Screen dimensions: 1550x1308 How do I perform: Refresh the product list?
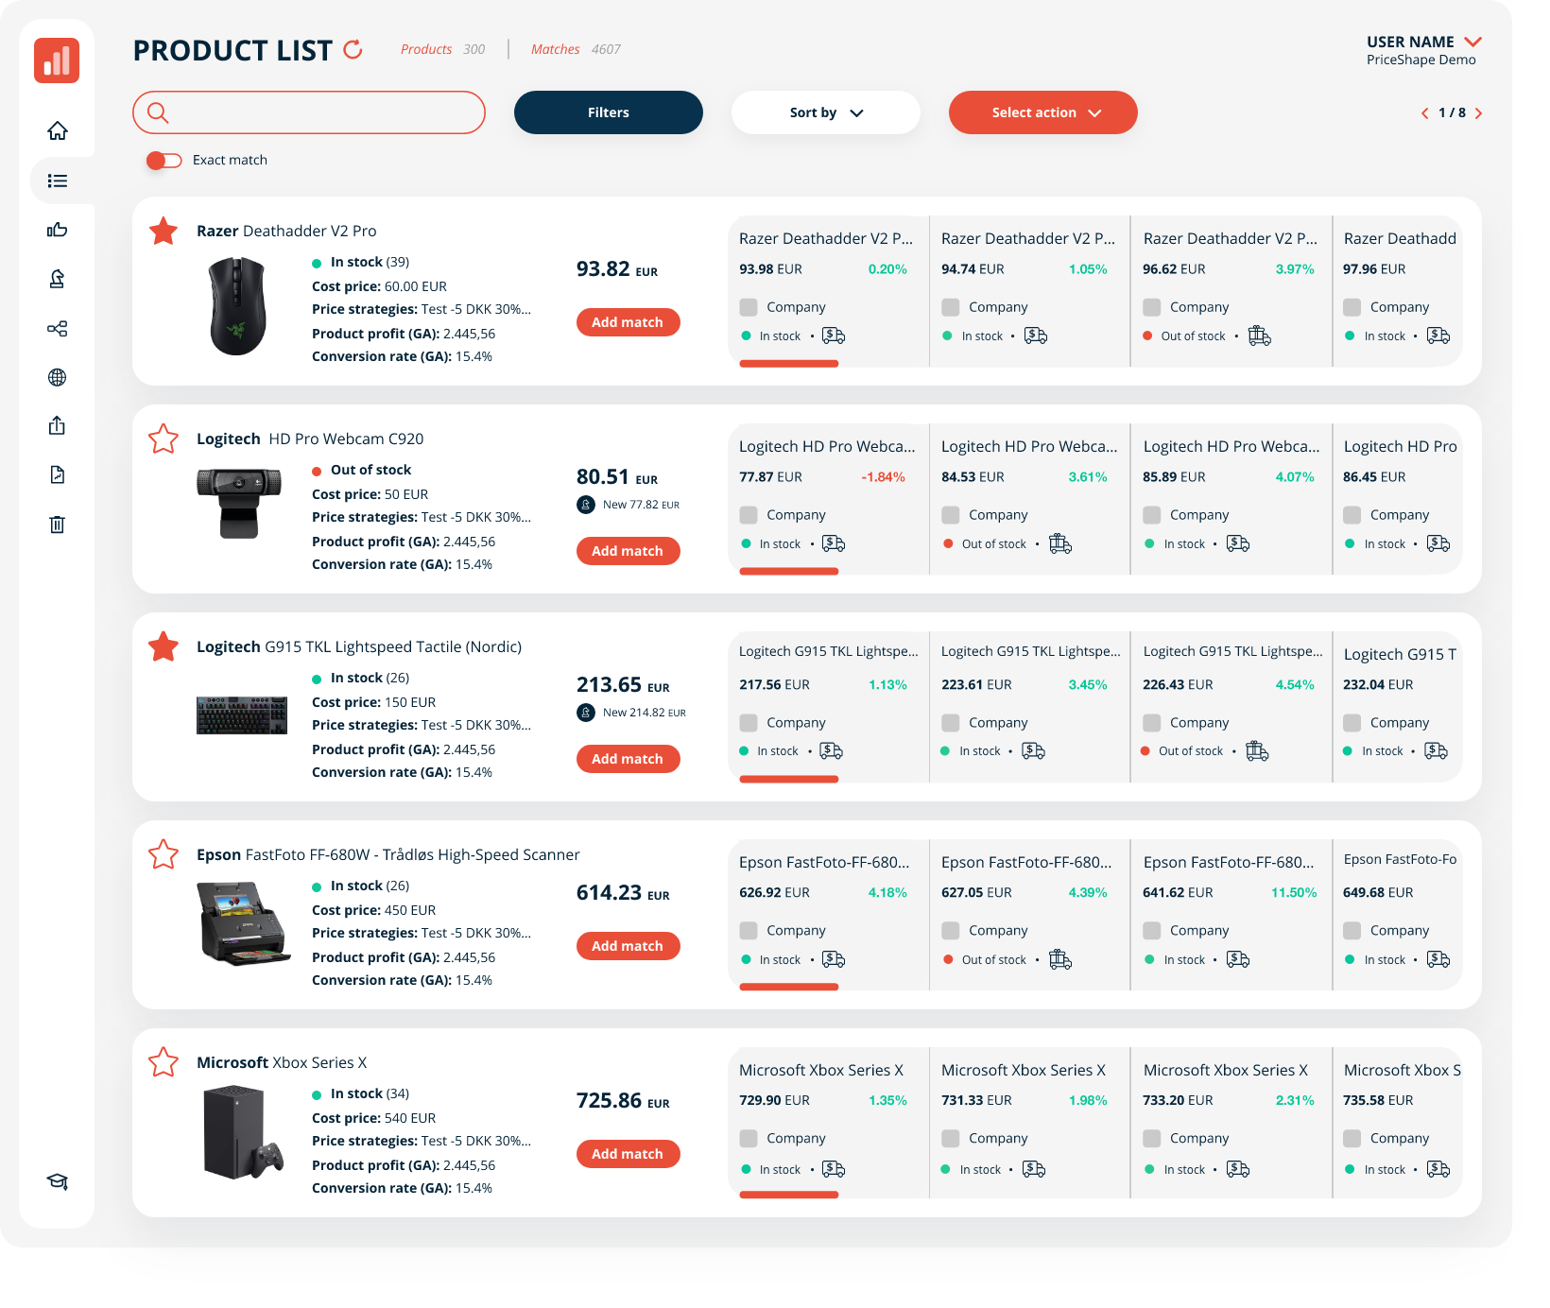point(353,49)
